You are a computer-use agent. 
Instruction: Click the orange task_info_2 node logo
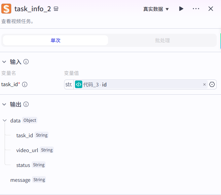pos(6,9)
